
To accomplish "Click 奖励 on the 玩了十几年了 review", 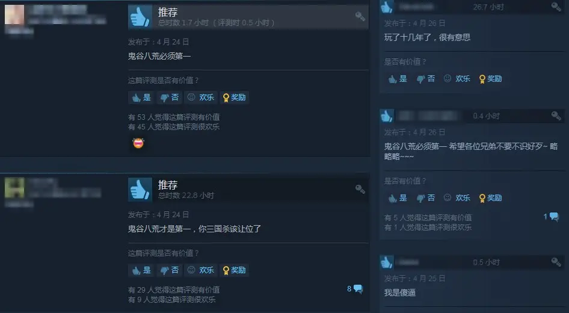I will (x=490, y=78).
